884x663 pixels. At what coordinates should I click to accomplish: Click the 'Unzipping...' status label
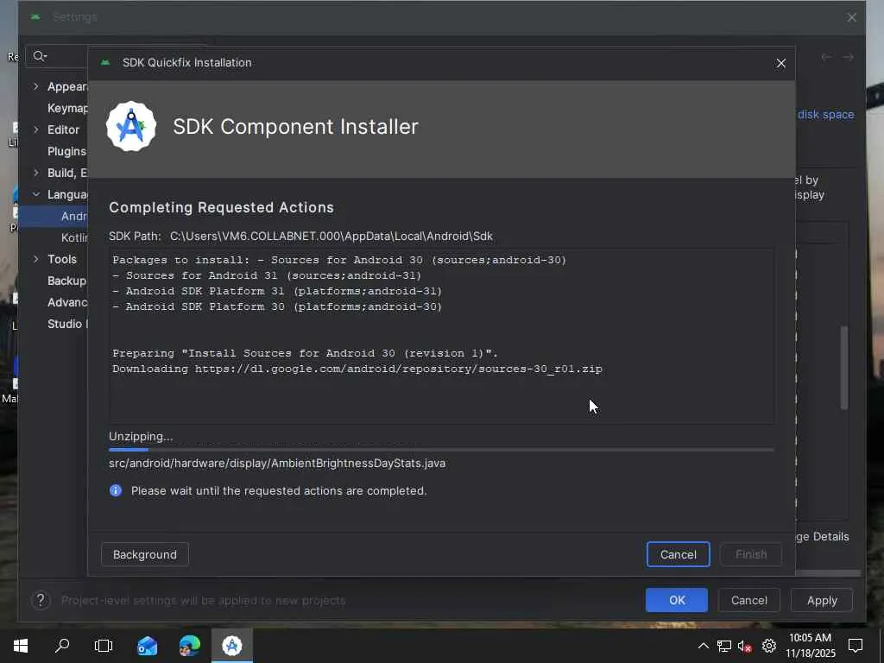pos(141,436)
